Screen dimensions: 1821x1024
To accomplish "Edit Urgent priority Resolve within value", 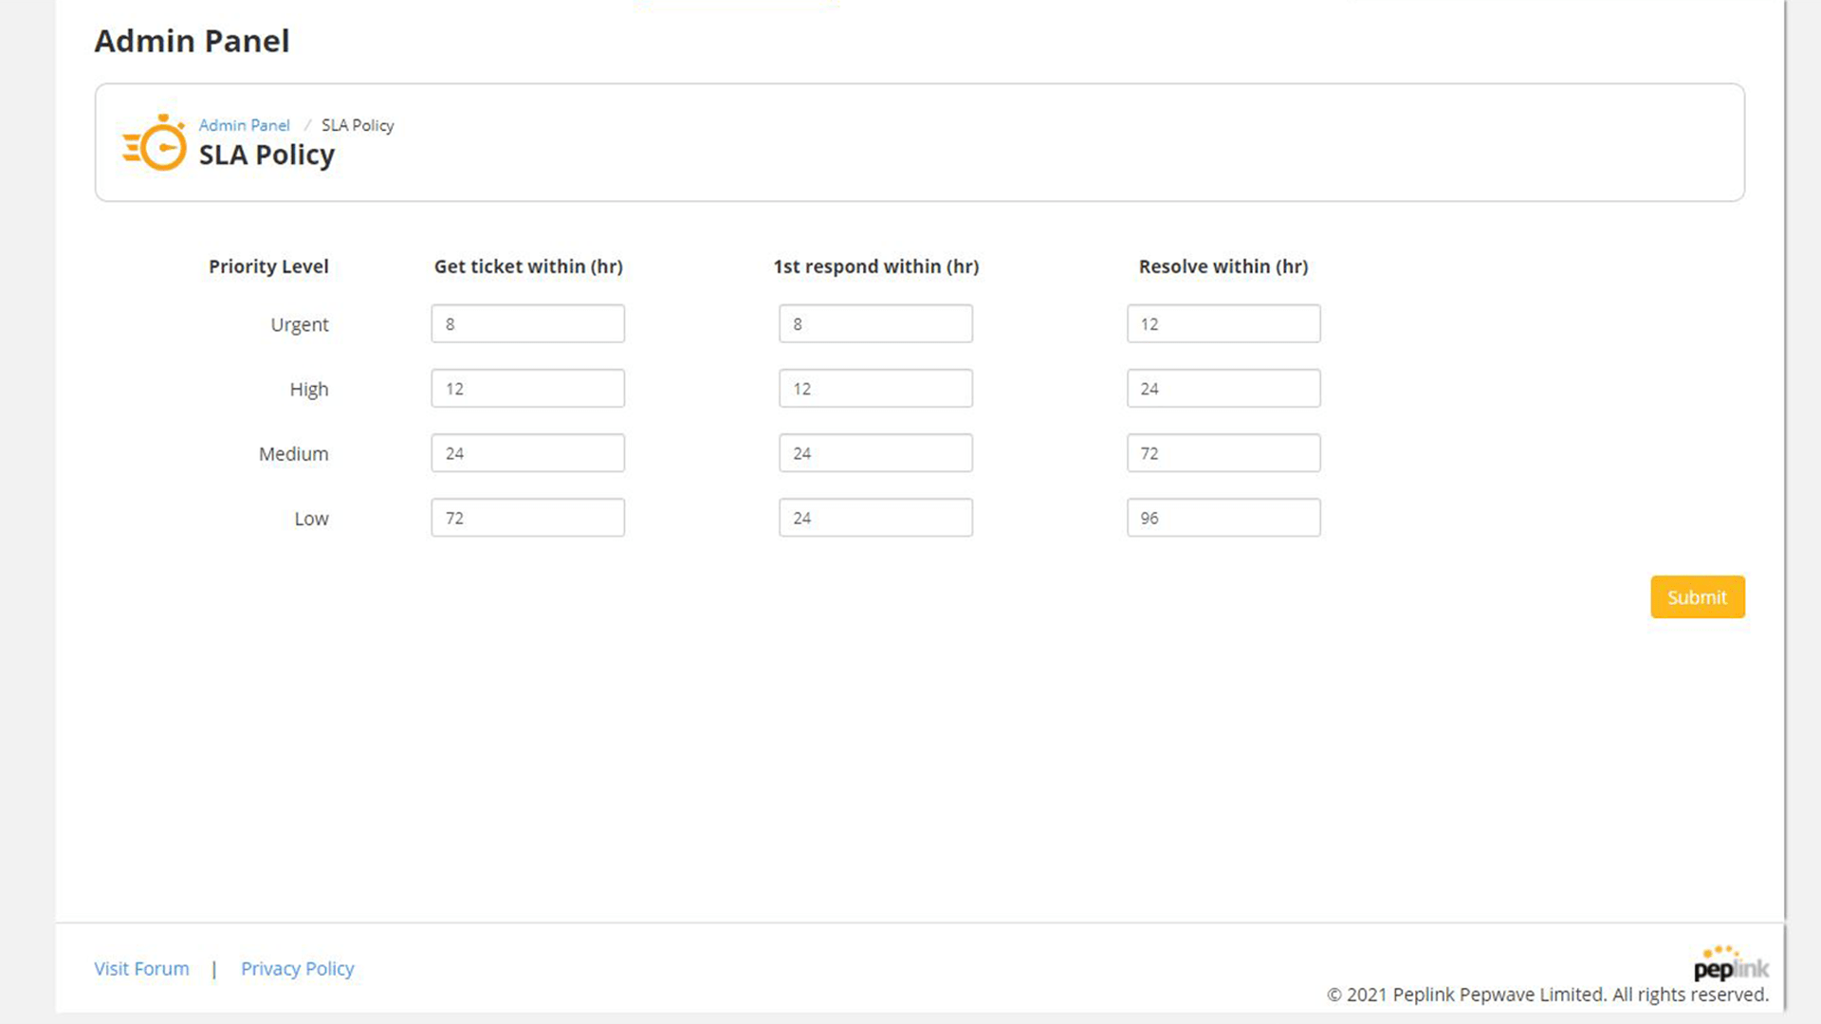I will 1223,324.
